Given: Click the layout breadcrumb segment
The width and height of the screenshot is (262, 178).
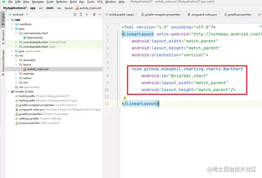Looking at the screenshot, I should (68, 8).
